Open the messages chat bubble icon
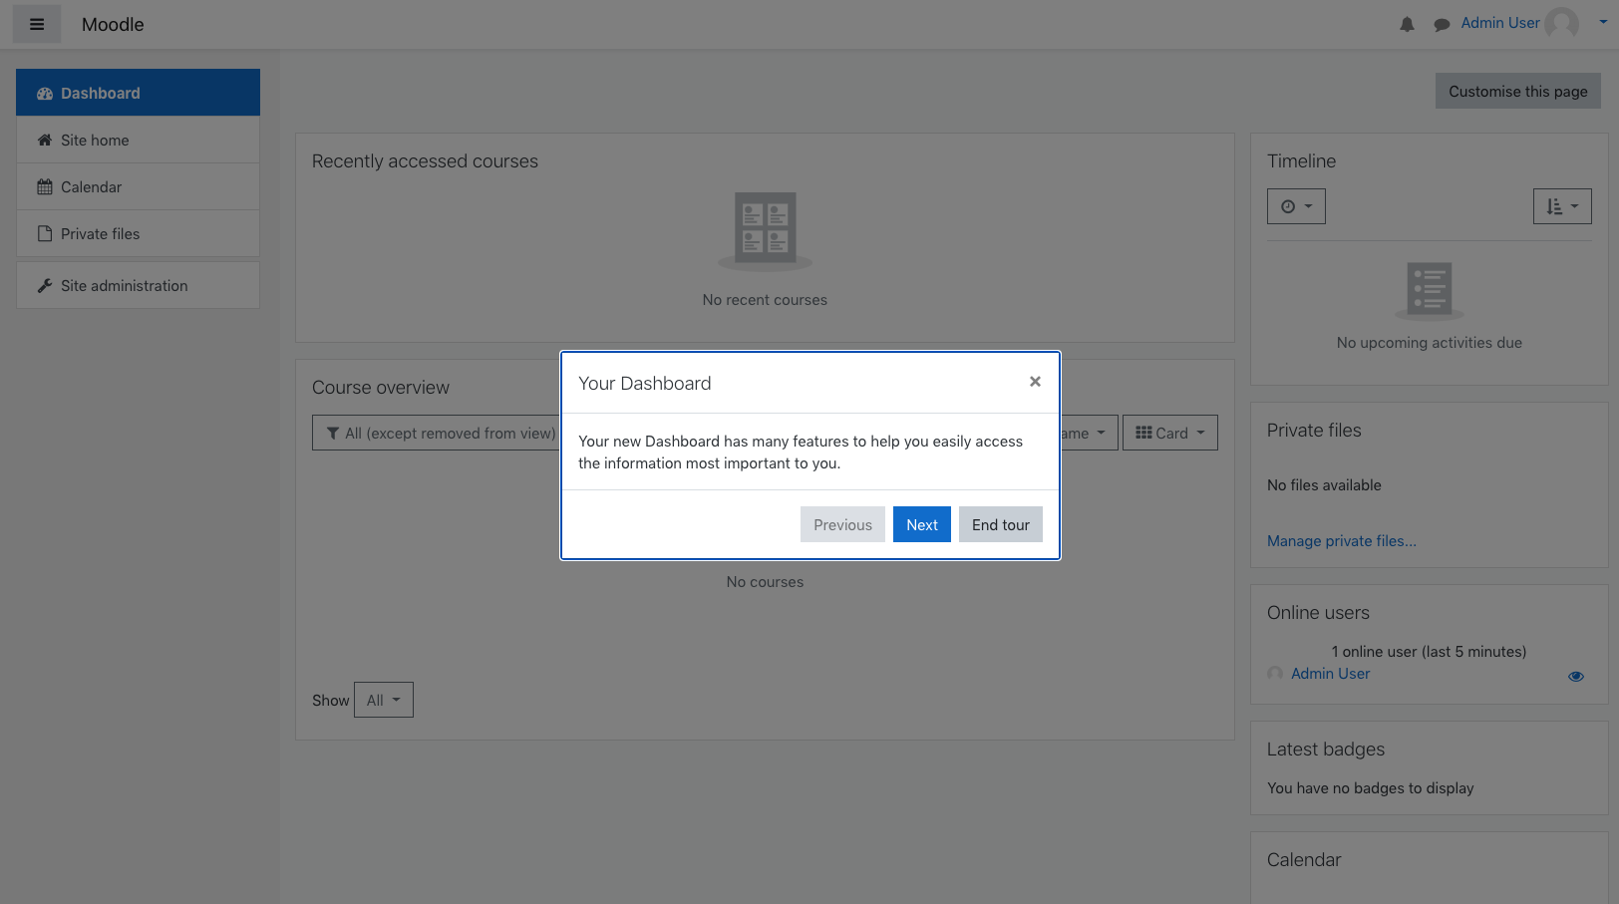Image resolution: width=1619 pixels, height=904 pixels. tap(1442, 24)
